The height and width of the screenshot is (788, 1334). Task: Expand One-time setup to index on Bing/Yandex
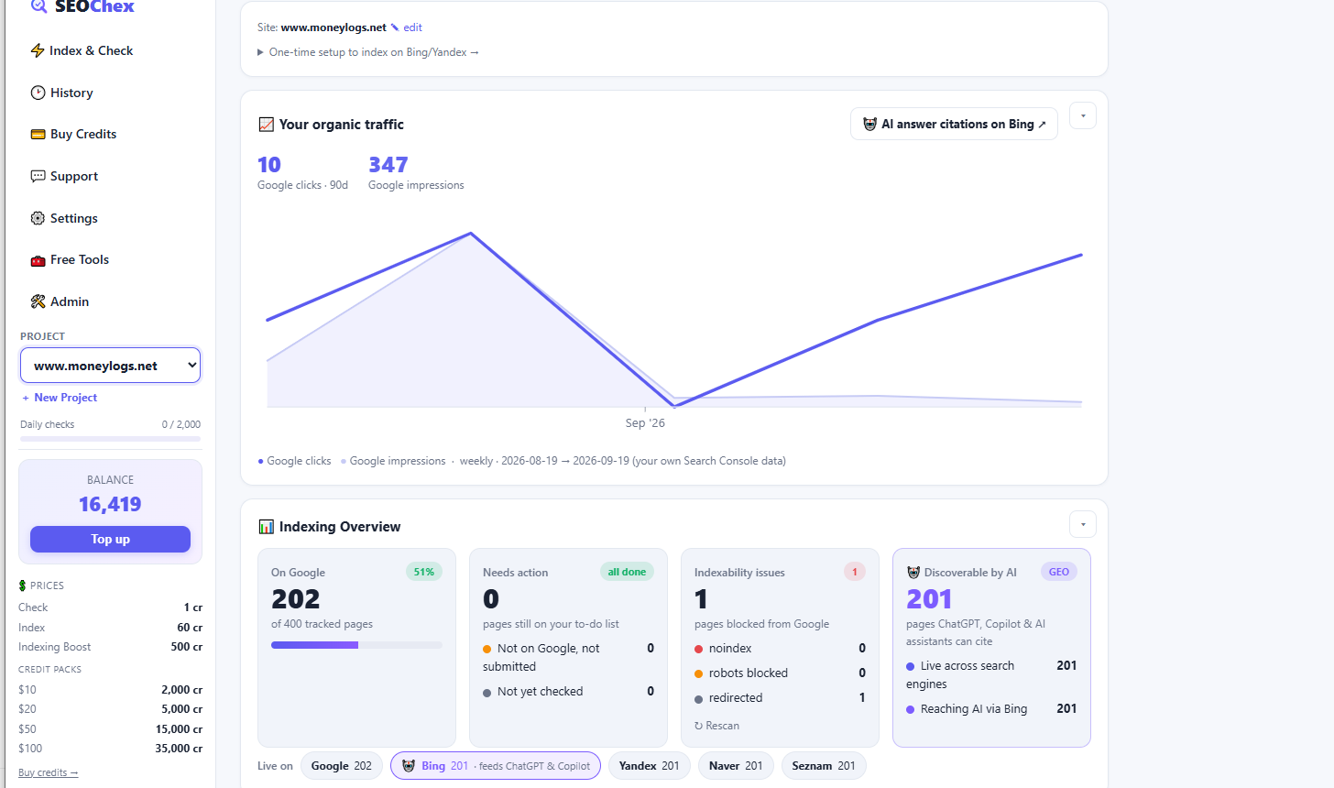368,52
